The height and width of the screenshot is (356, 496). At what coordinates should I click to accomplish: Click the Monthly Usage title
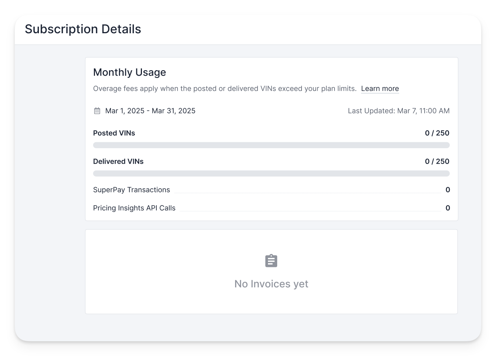tap(130, 72)
